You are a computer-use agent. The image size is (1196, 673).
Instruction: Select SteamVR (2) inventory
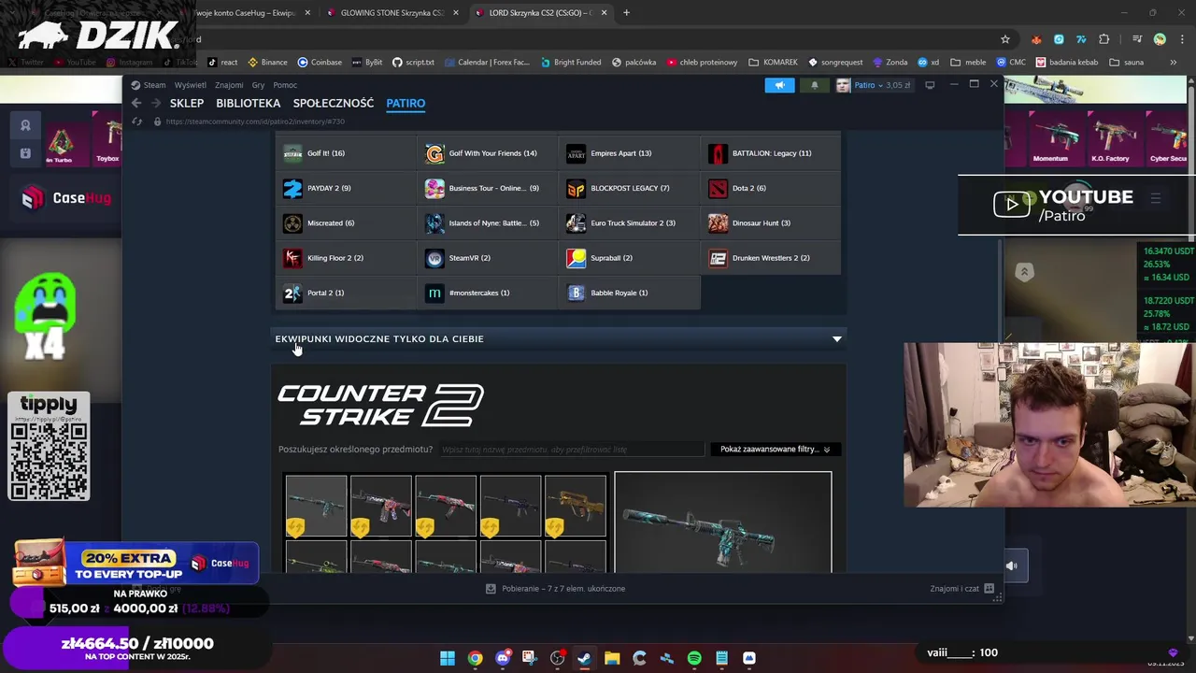click(488, 258)
